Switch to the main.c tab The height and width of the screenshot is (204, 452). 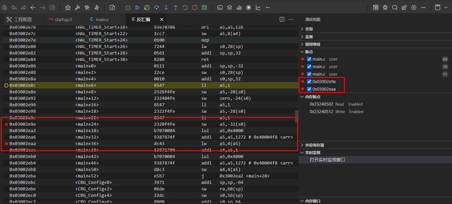point(102,20)
